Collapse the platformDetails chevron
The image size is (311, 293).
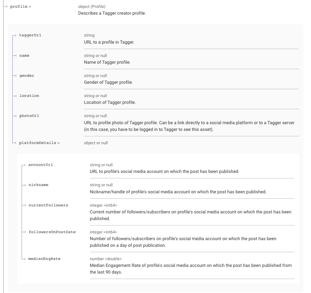[59, 143]
